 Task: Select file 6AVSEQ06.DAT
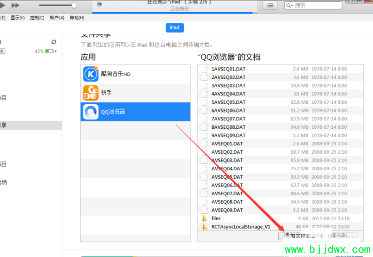point(280,110)
